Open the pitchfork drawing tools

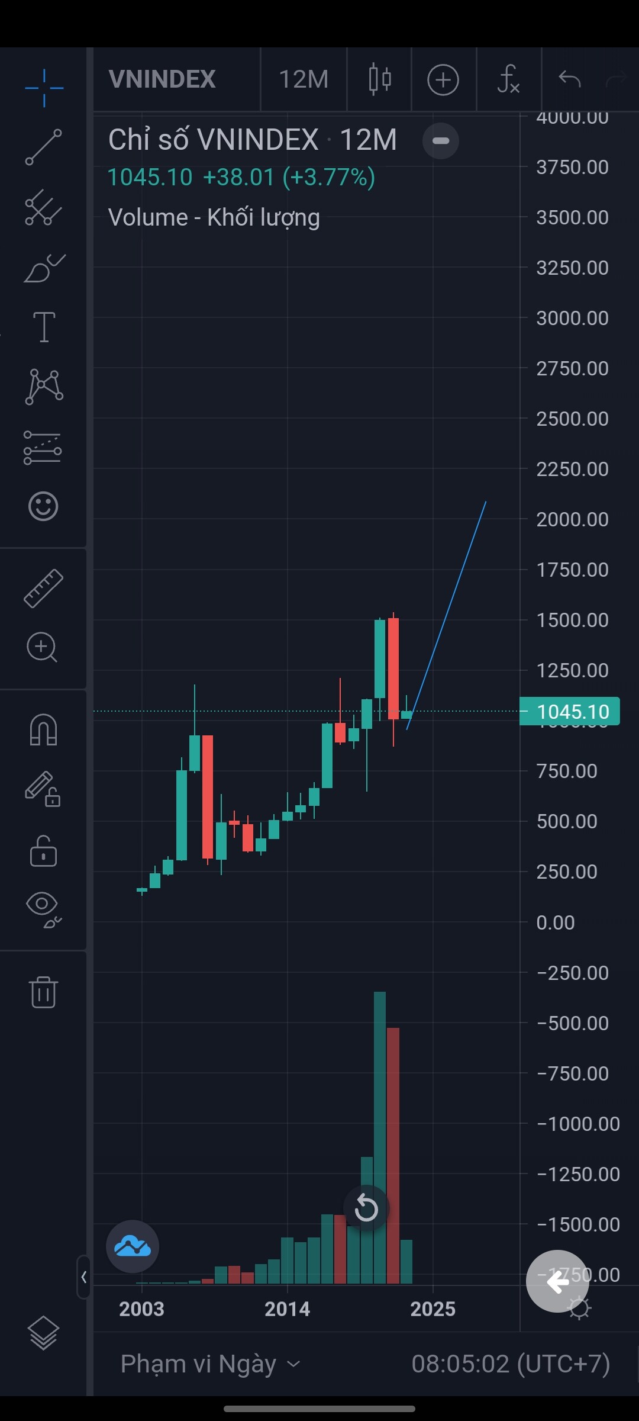click(x=44, y=207)
